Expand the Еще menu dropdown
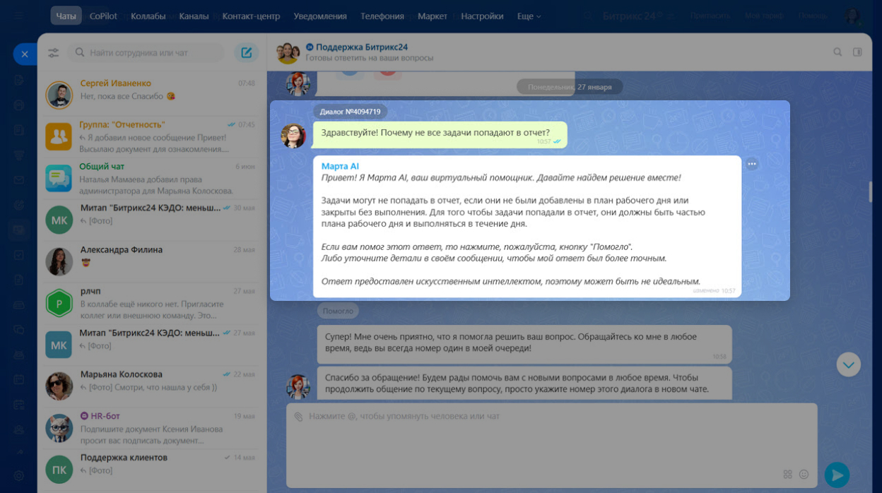This screenshot has width=882, height=493. [x=529, y=16]
